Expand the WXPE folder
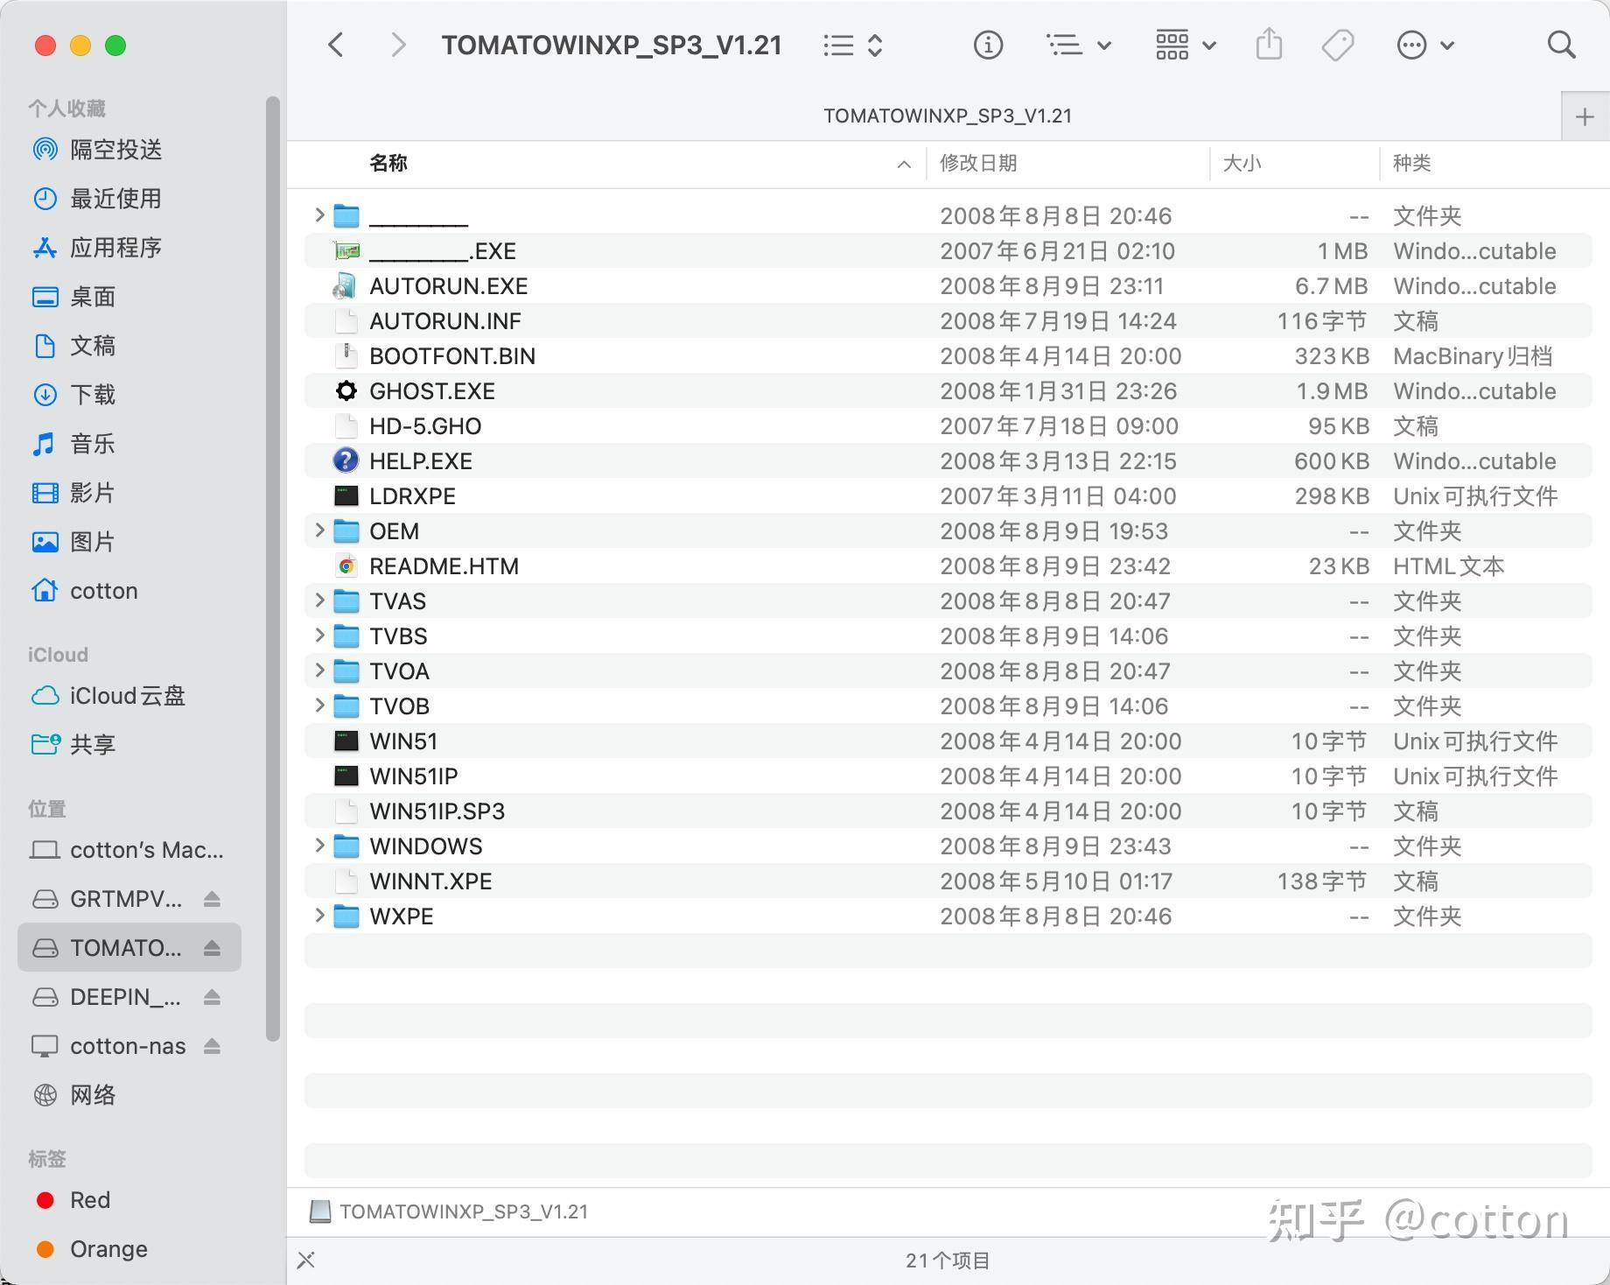Image resolution: width=1610 pixels, height=1285 pixels. (x=319, y=915)
